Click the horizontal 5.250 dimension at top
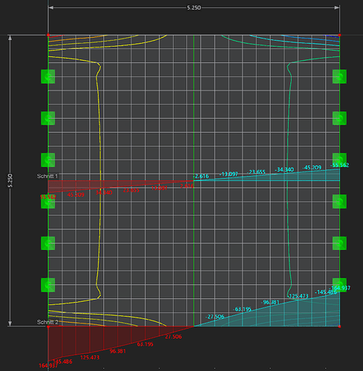This screenshot has width=363, height=371. point(194,7)
